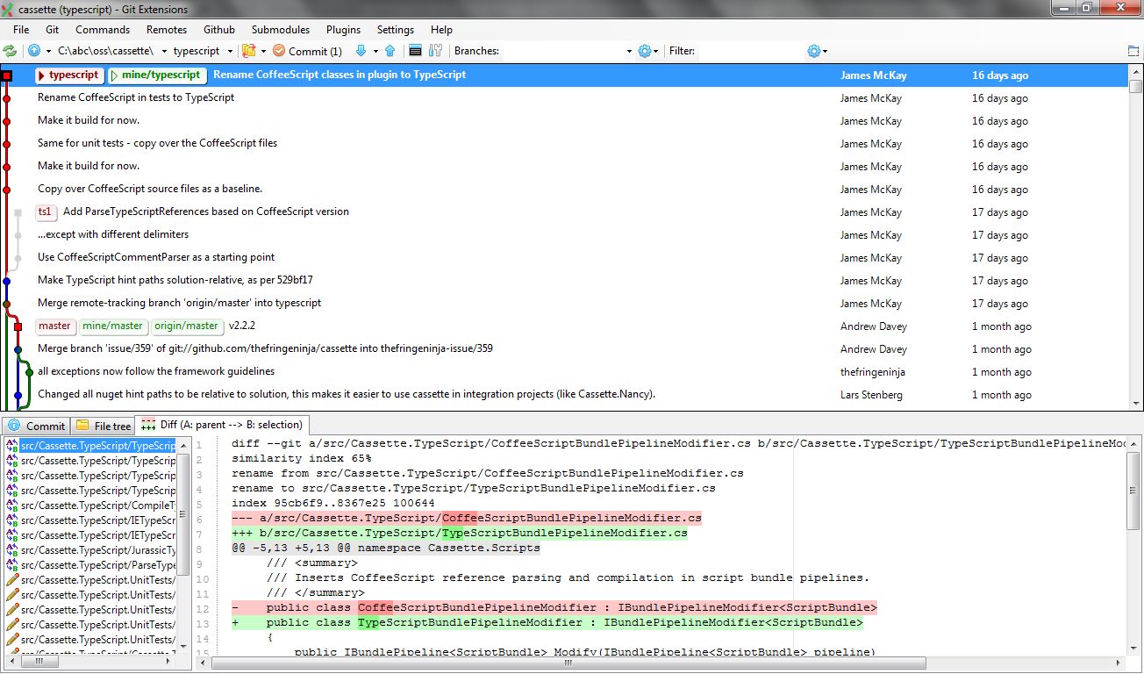Select commit 'all exceptions now follow the framework guidelines'
The image size is (1144, 674).
coord(156,371)
